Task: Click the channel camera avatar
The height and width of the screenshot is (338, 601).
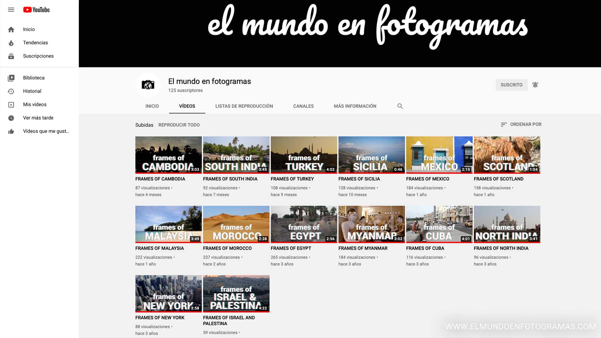Action: [148, 85]
